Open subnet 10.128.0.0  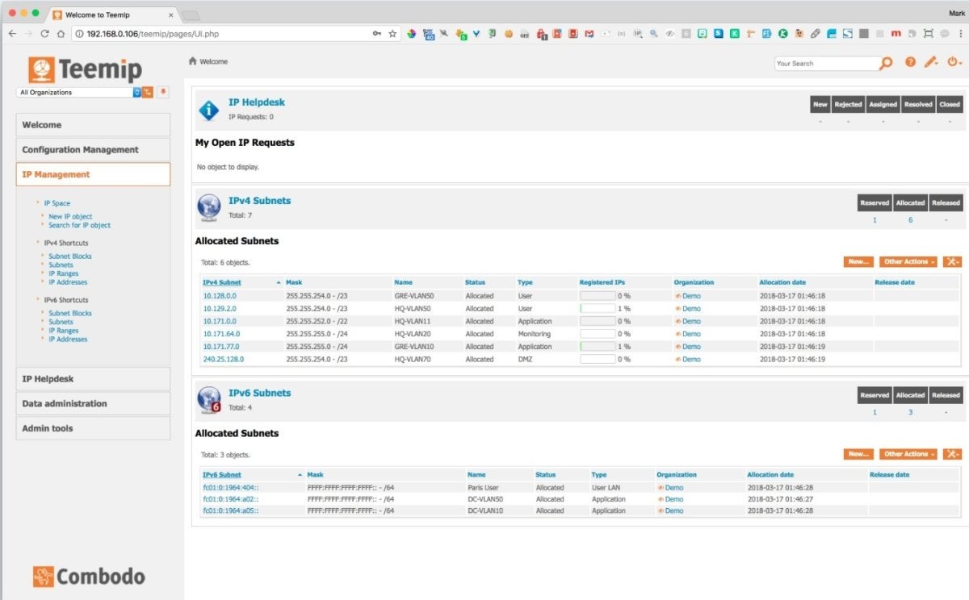(220, 296)
